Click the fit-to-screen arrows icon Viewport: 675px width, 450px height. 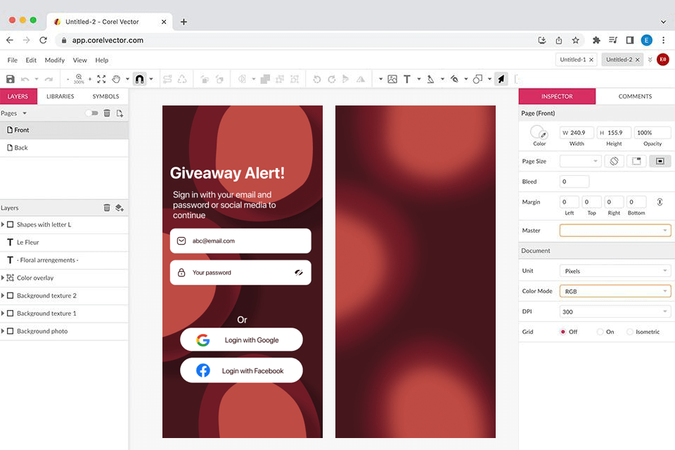pyautogui.click(x=101, y=79)
